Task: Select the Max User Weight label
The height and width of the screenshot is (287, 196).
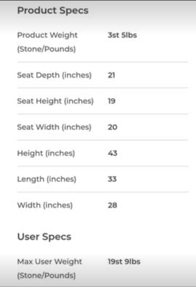Action: pos(50,261)
